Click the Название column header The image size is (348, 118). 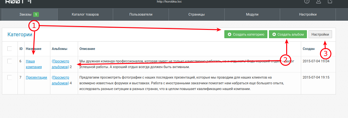click(x=33, y=49)
